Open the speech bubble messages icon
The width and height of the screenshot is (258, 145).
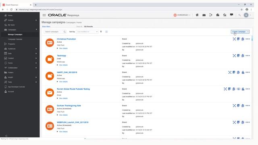pos(231,15)
